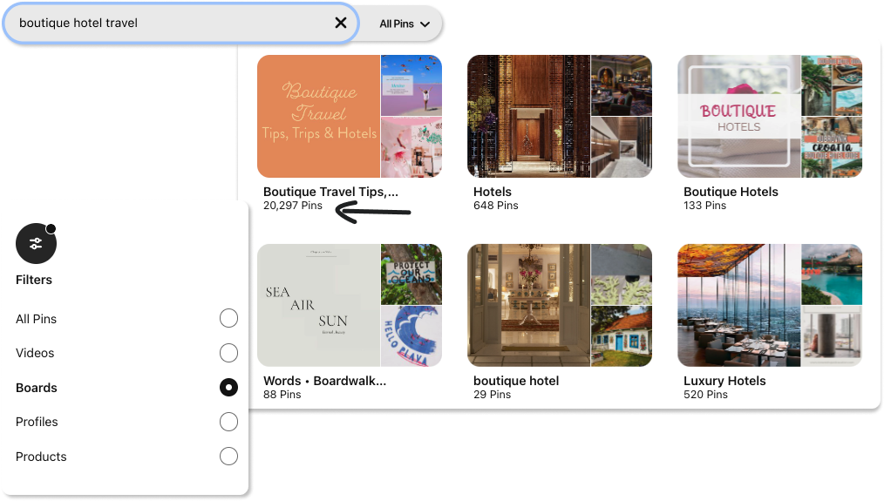
Task: Choose the Products radio option
Action: tap(228, 456)
